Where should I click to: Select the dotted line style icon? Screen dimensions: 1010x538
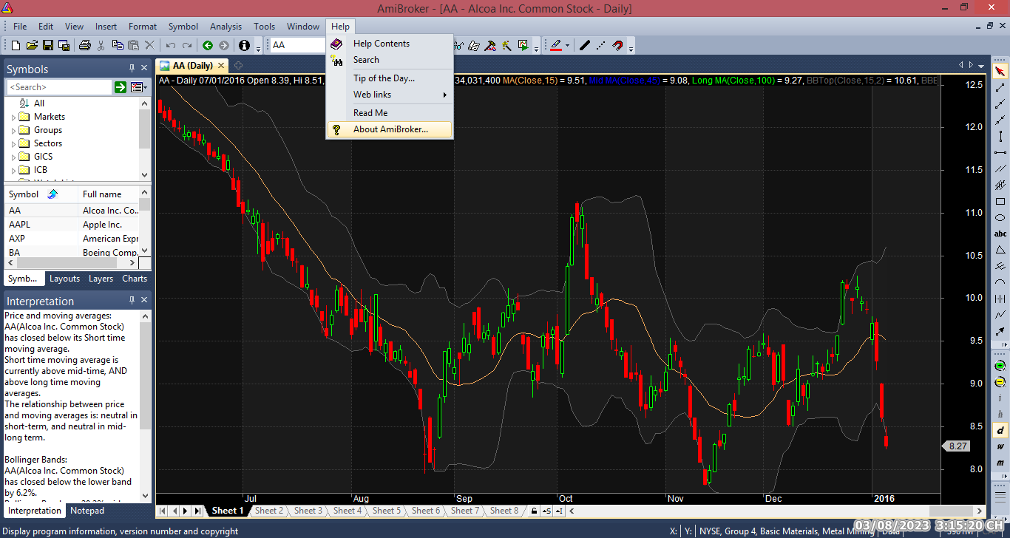click(x=601, y=45)
